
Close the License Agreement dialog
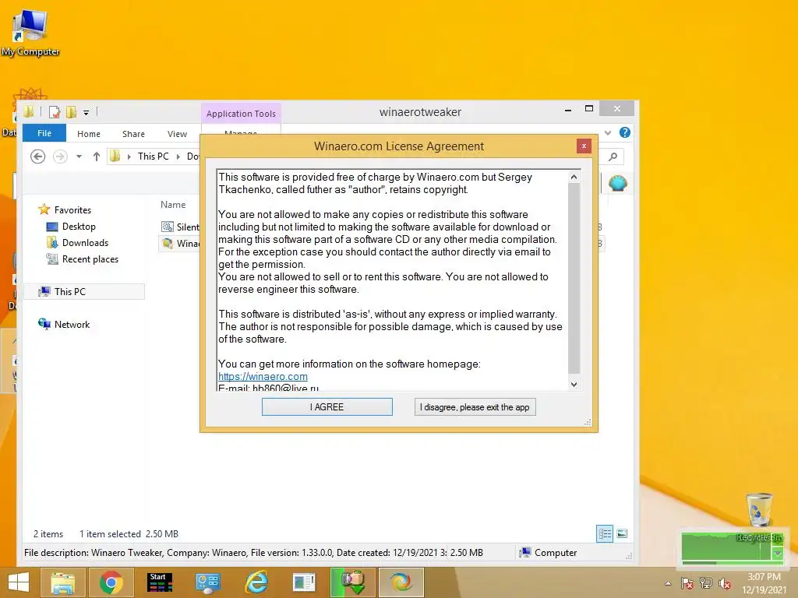tap(584, 146)
